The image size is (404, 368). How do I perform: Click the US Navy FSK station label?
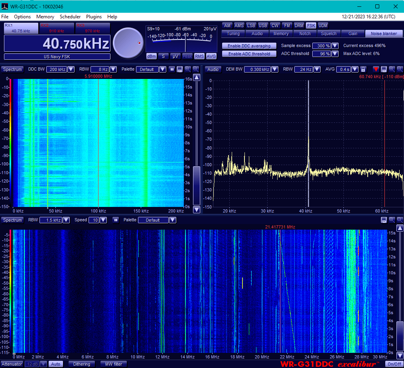57,57
